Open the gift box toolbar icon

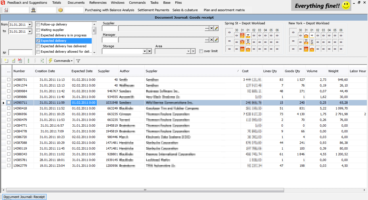point(60,10)
